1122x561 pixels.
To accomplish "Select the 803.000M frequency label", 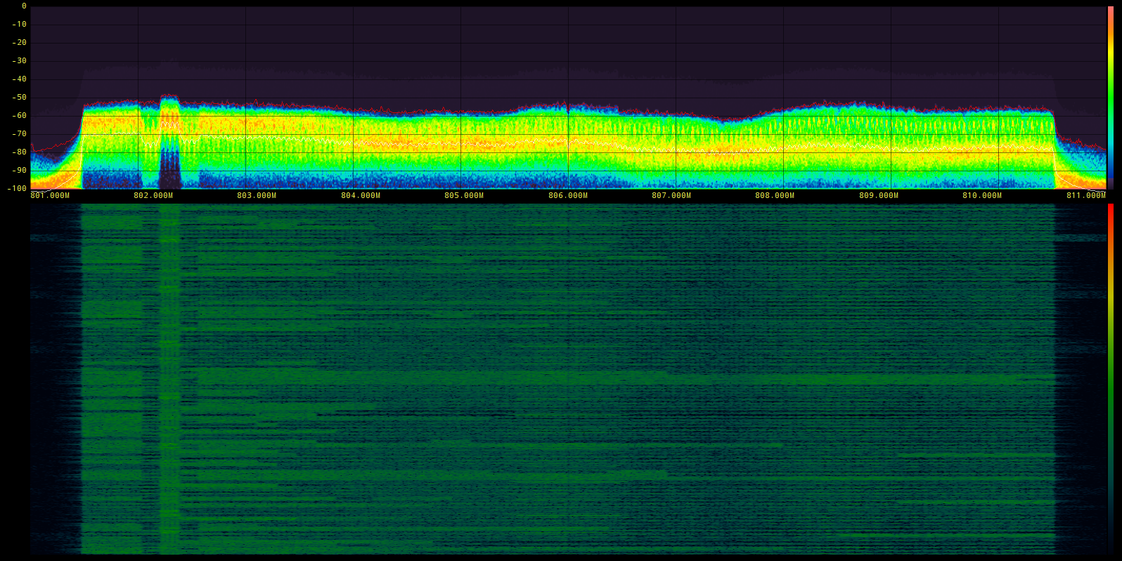I will tap(257, 195).
